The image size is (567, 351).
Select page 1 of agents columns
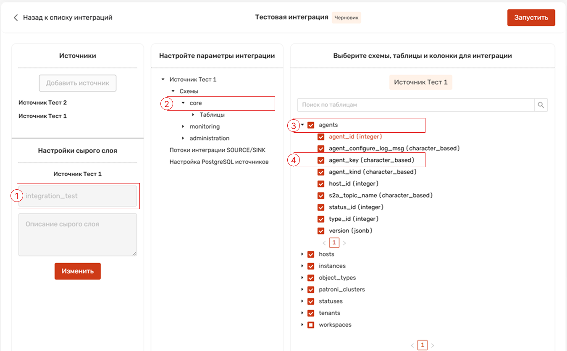[334, 243]
